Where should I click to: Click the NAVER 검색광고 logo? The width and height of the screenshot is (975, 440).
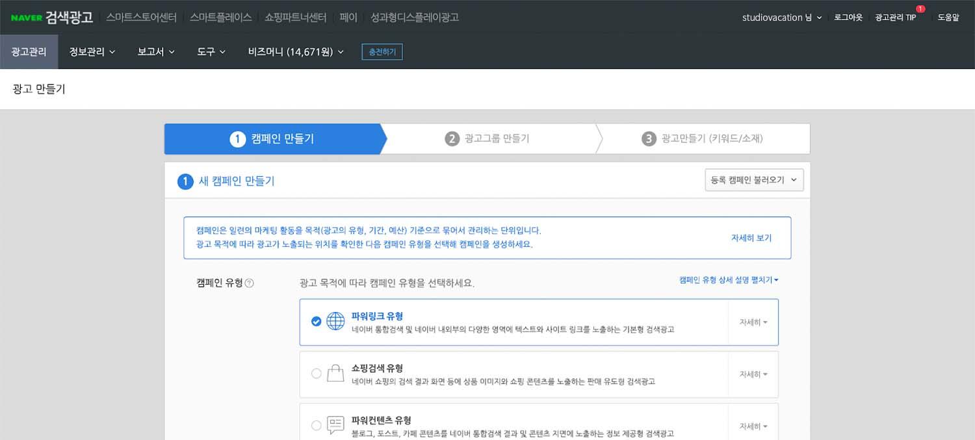pos(52,18)
